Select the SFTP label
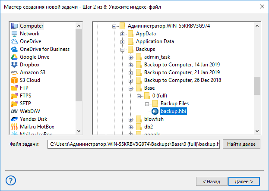Viewport: 269px width, 191px height. coord(25,103)
